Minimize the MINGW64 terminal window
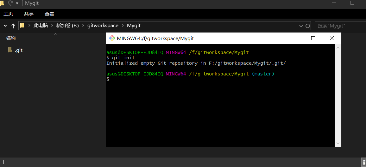This screenshot has width=366, height=167. (295, 39)
